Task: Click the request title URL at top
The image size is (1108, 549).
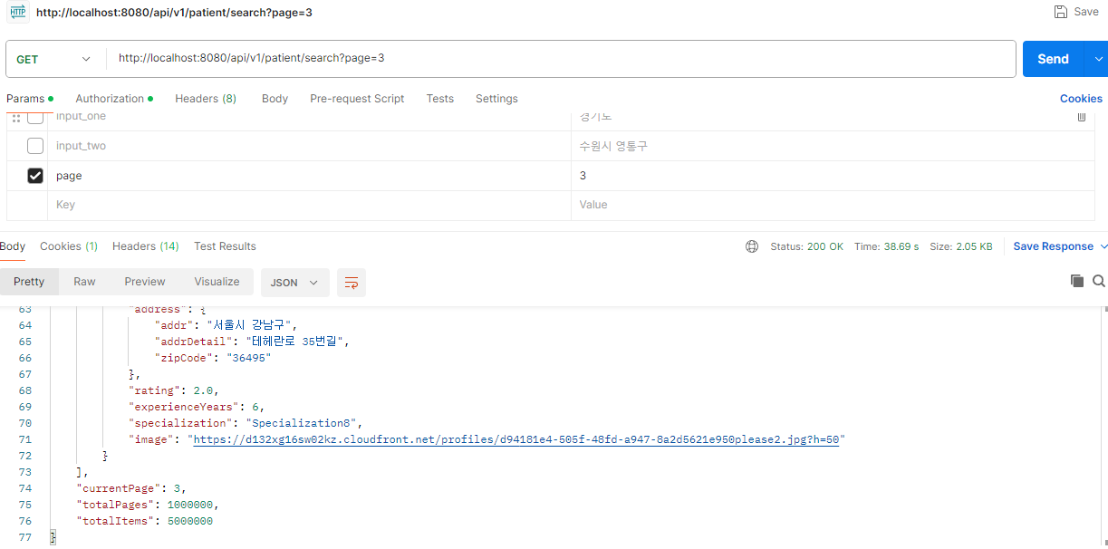Action: coord(175,13)
